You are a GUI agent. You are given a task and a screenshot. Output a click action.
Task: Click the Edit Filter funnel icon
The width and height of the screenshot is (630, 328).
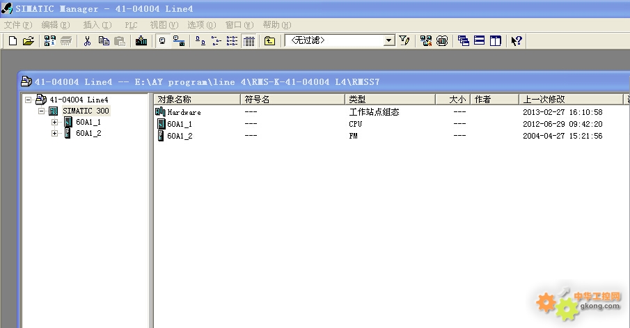click(404, 40)
